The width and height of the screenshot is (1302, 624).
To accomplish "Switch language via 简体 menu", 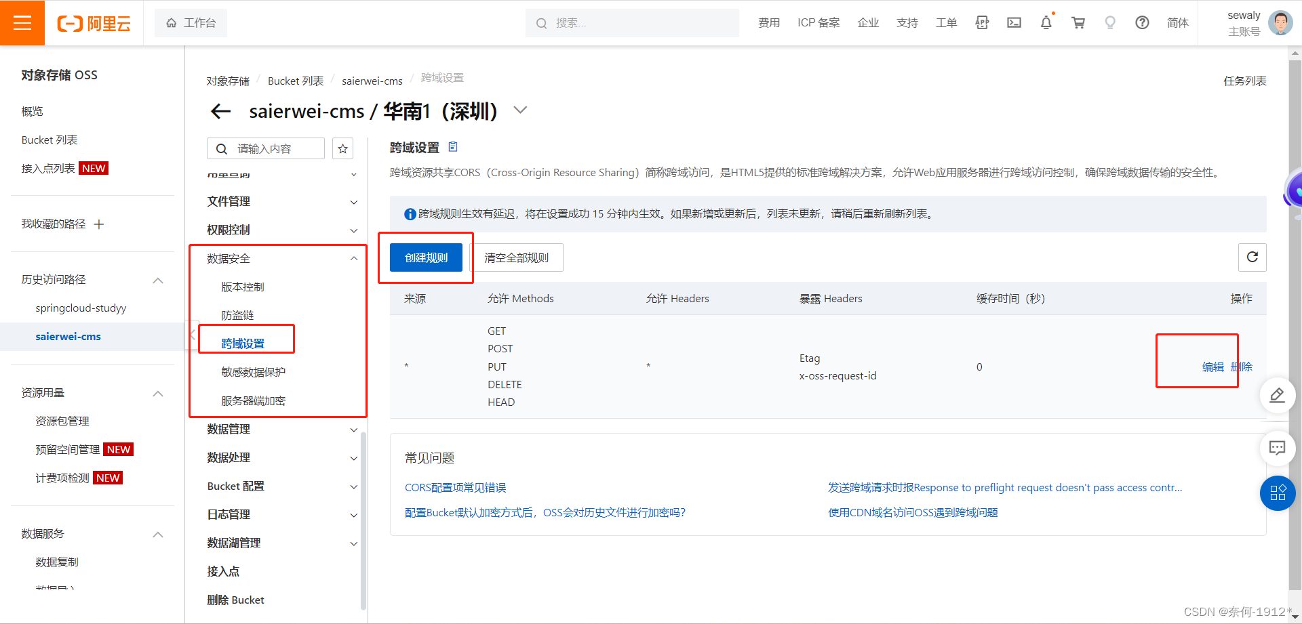I will coord(1178,23).
